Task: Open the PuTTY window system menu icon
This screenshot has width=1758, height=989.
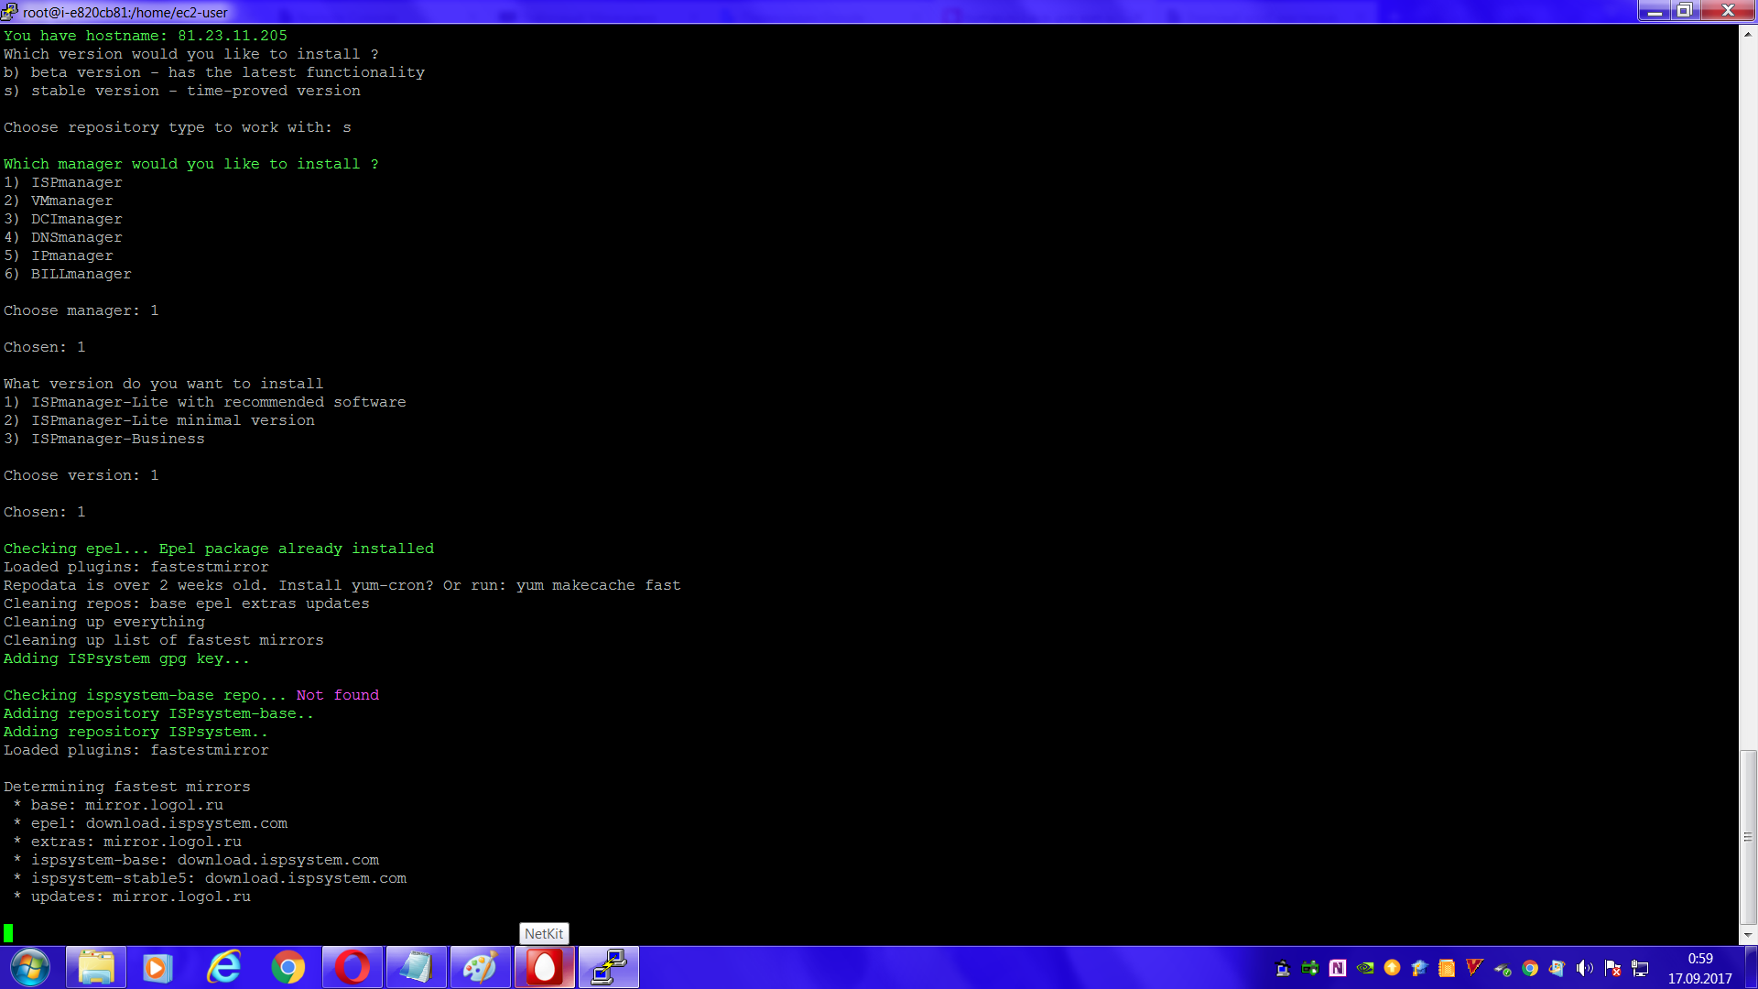Action: point(9,11)
